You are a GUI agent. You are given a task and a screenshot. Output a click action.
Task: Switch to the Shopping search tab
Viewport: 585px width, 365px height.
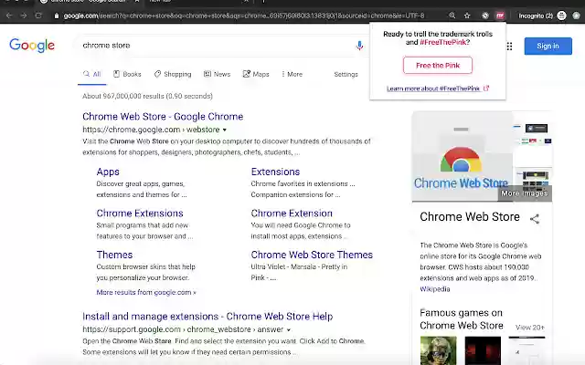[x=173, y=74]
